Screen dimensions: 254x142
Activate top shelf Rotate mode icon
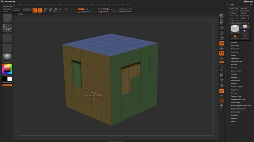click(x=55, y=10)
